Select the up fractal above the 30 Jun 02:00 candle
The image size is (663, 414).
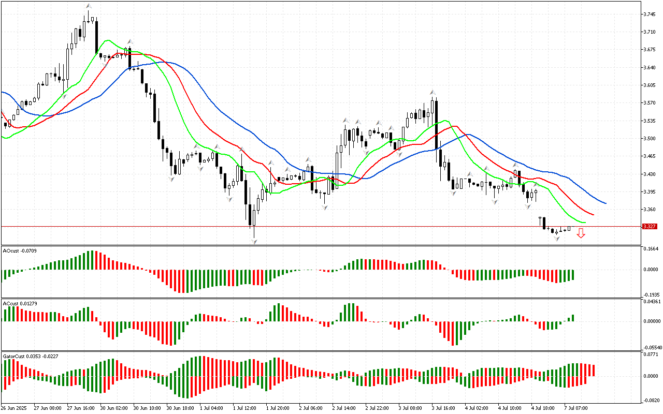130,41
